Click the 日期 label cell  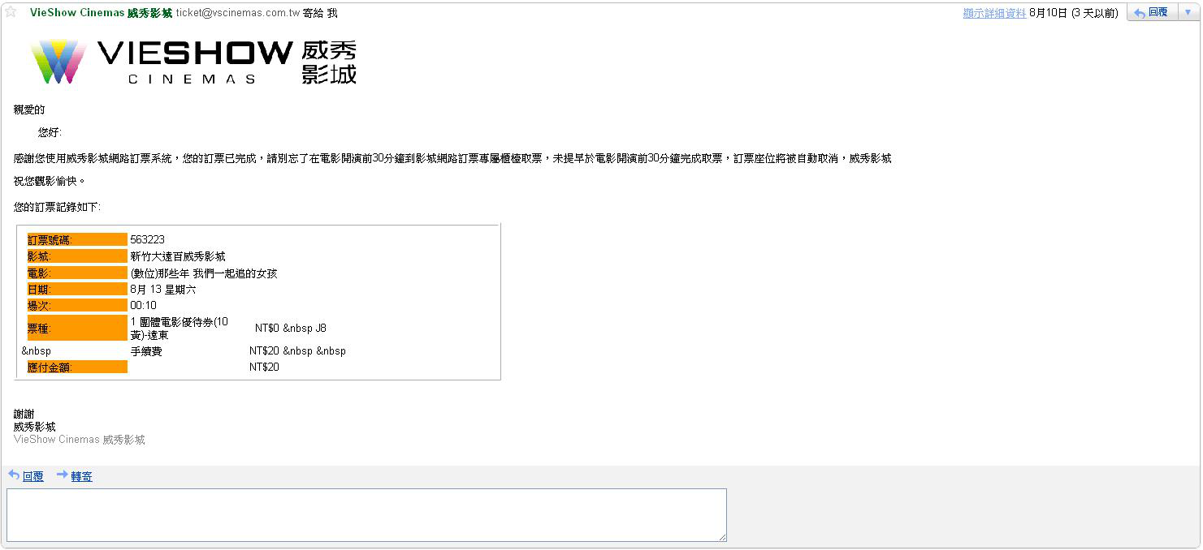77,290
